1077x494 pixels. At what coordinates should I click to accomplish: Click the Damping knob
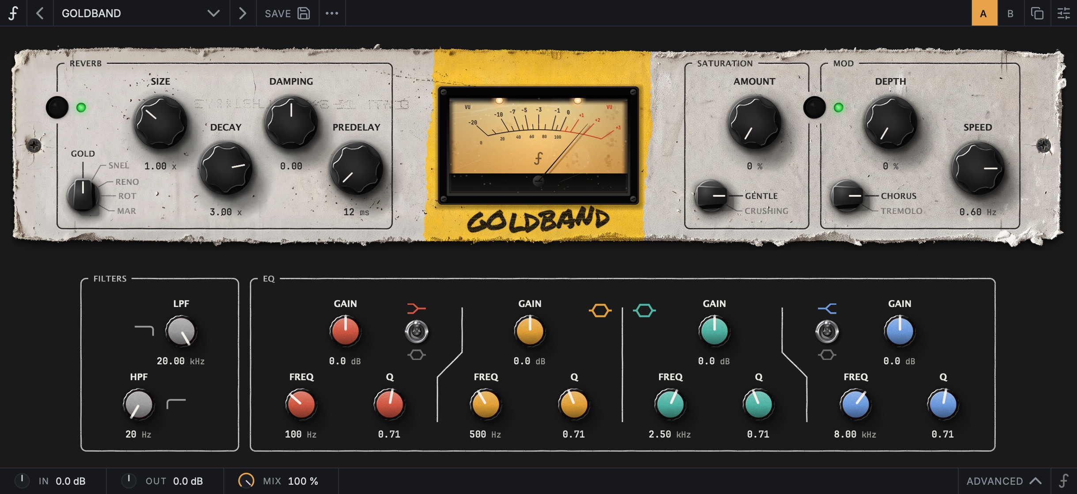(x=291, y=122)
